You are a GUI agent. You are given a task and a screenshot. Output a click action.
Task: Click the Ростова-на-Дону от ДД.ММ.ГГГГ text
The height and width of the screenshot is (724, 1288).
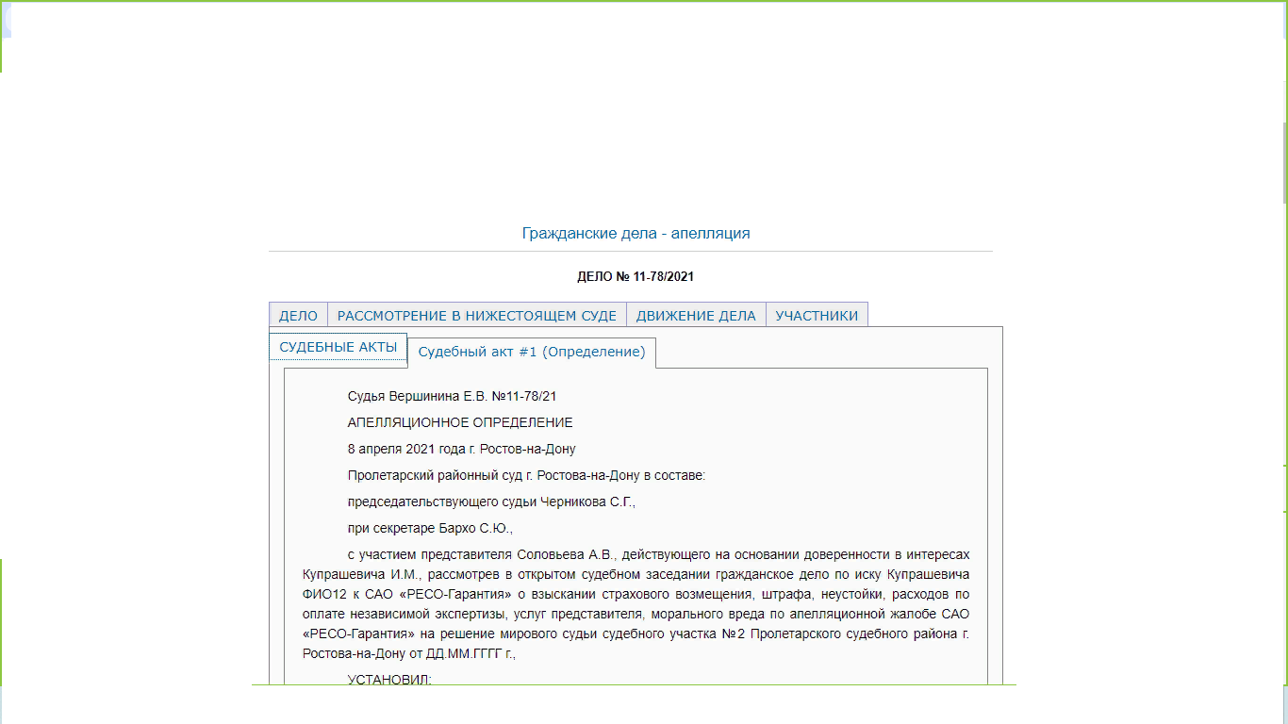(x=408, y=652)
